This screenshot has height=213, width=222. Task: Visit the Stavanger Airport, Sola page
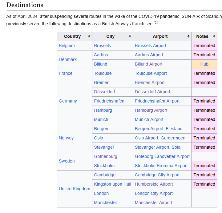click(158, 147)
